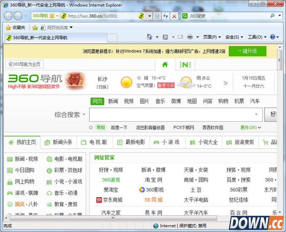Click the RSS feeds toolbar icon
The image size is (286, 232).
tap(165, 37)
